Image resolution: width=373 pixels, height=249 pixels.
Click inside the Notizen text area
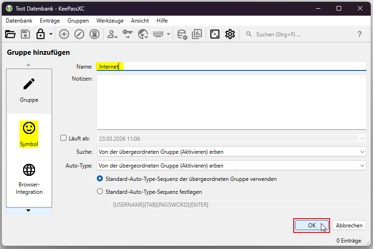point(231,102)
